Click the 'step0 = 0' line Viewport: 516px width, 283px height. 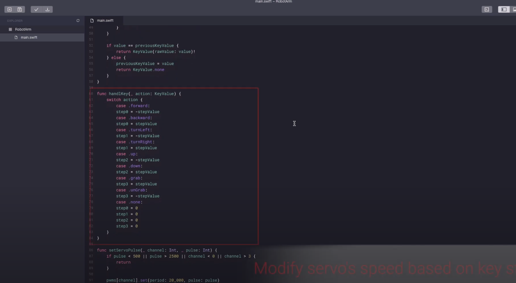[x=127, y=208]
